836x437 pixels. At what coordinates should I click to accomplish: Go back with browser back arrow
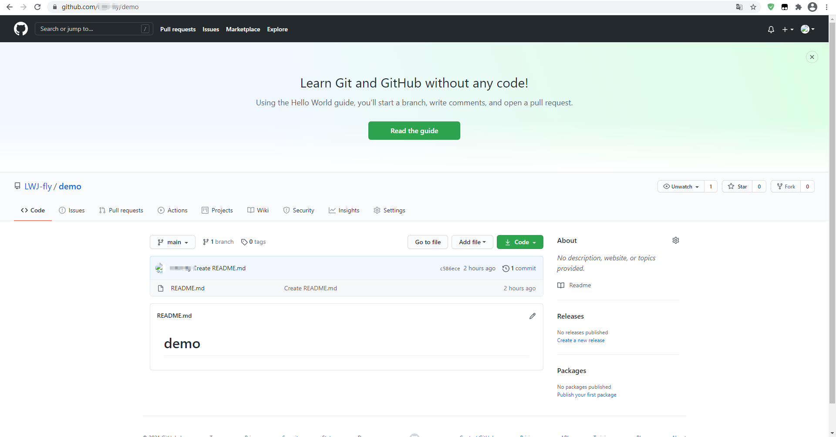tap(10, 7)
